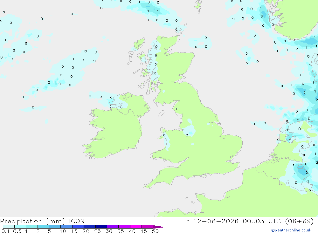Screen dimensions: 318x233
Task: Choose the 20–25 mm dark blue box
Action: click(x=90, y=227)
